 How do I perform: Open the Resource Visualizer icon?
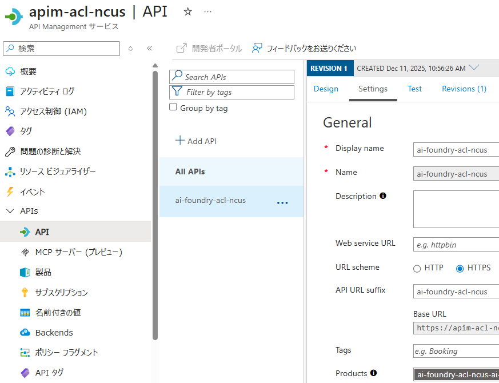(x=10, y=171)
